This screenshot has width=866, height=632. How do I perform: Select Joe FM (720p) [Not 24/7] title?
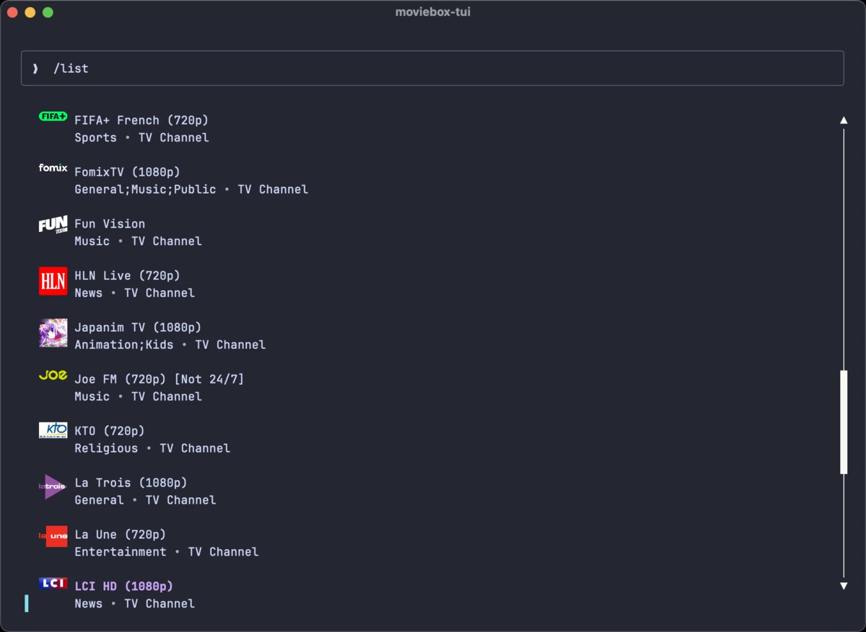[x=159, y=380]
